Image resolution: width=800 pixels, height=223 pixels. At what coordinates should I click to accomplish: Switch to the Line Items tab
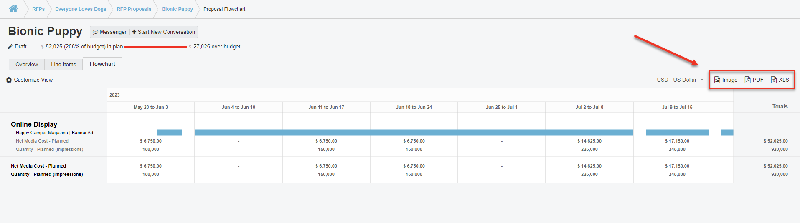63,64
